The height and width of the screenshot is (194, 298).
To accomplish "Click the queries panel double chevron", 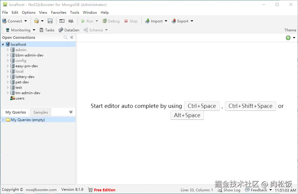I will 71,112.
